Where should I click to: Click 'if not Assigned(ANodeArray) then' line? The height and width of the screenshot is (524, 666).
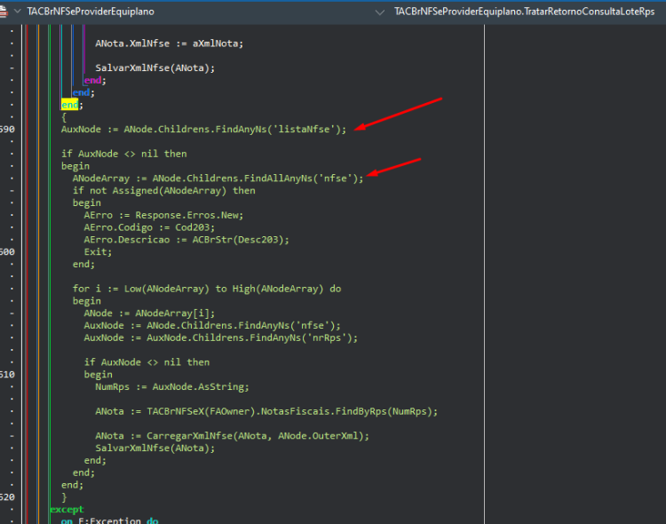pos(164,190)
